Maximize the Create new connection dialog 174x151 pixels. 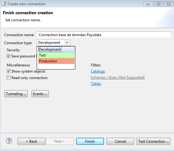158,4
